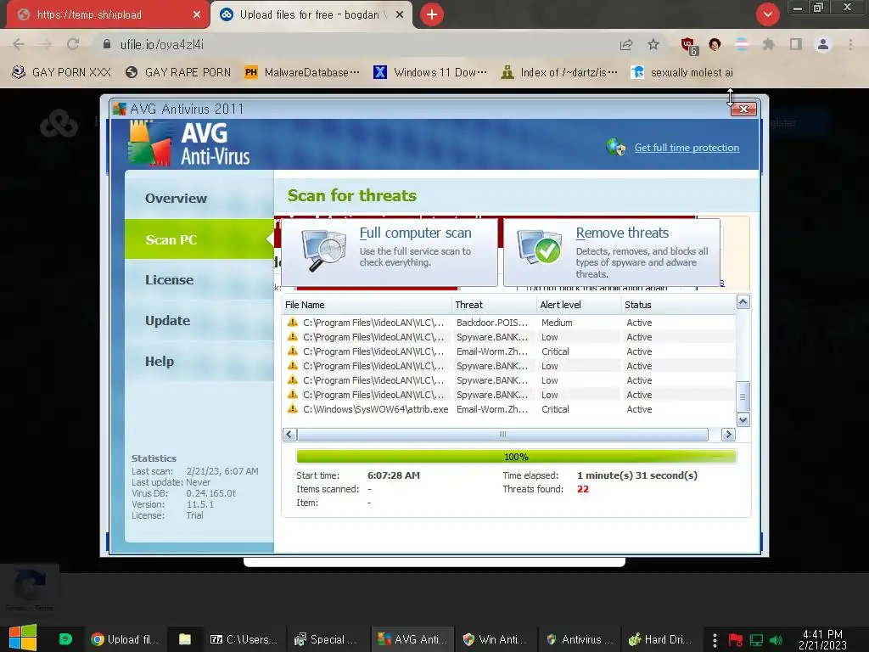
Task: View site info via the lock icon
Action: (x=107, y=44)
